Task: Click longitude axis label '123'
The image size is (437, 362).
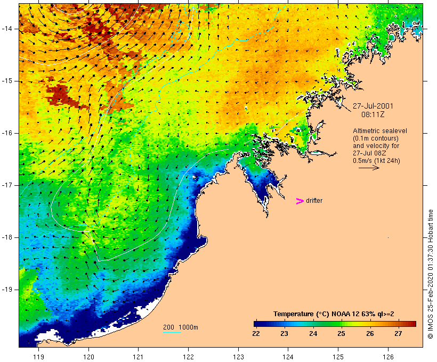Action: pyautogui.click(x=238, y=357)
